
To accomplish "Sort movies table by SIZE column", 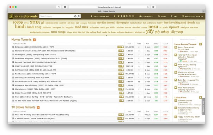I will pyautogui.click(x=129, y=44).
